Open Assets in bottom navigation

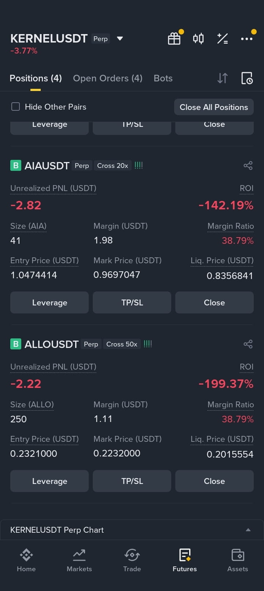(x=238, y=561)
